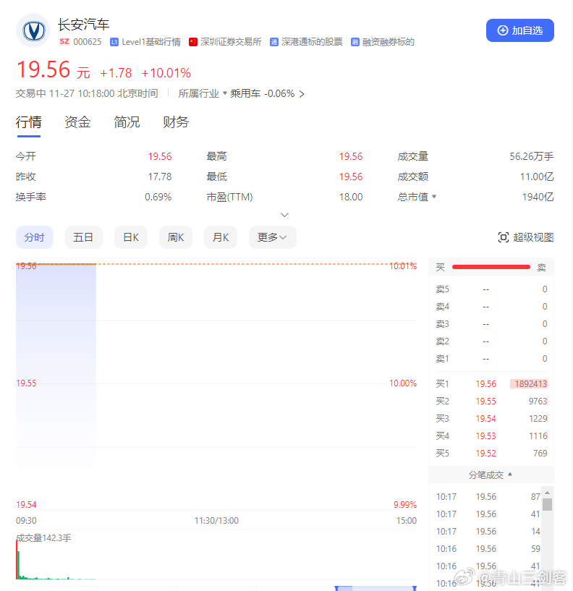Click the 深港通标的股票 badge icon
573x591 pixels.
(x=274, y=42)
